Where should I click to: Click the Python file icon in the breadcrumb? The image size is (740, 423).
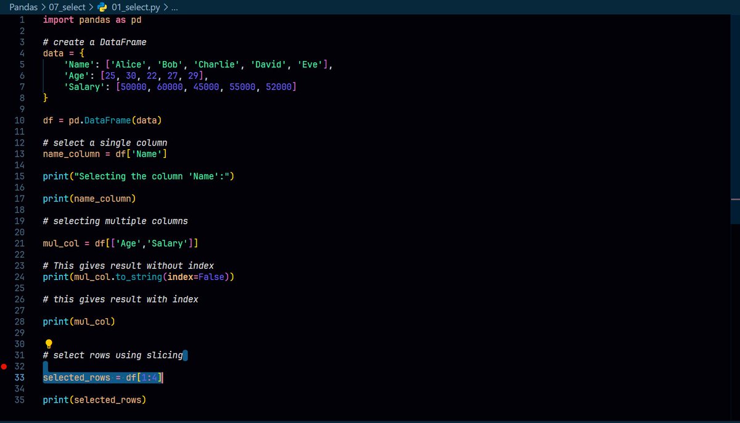102,7
